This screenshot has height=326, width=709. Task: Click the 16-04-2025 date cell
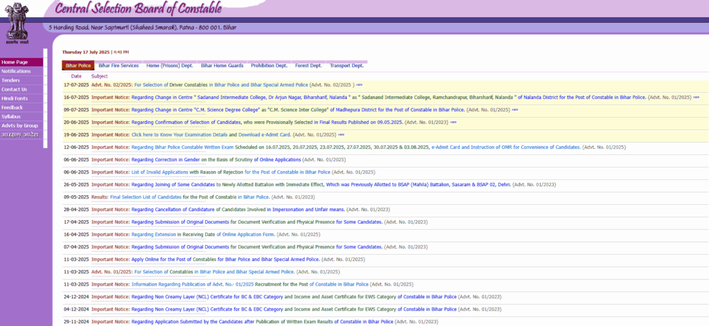click(77, 235)
